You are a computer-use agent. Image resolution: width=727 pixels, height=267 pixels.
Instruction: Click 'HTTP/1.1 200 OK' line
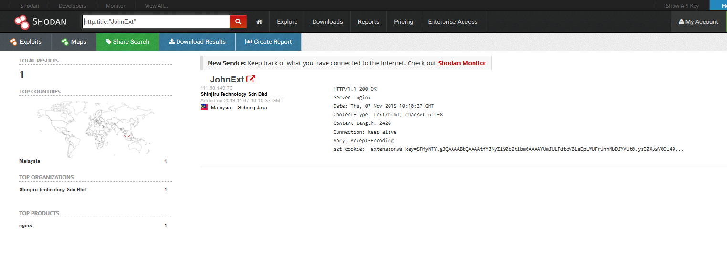pyautogui.click(x=355, y=89)
